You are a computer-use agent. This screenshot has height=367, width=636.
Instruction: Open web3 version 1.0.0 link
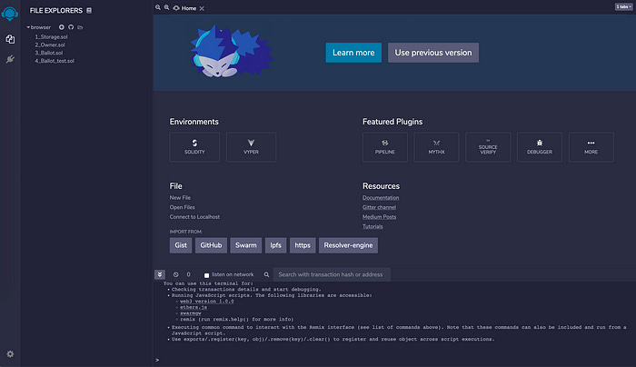tap(207, 302)
